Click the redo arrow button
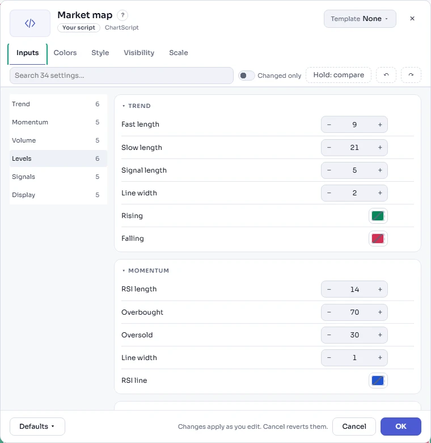This screenshot has width=431, height=443. [411, 75]
